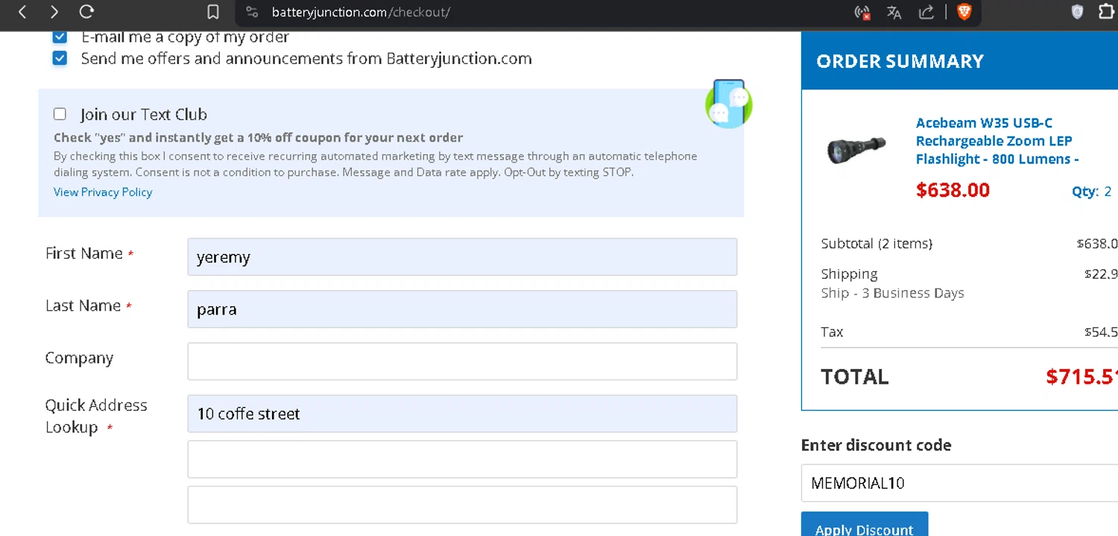The height and width of the screenshot is (536, 1118).
Task: Uncheck Send me offers and announcements
Action: pos(60,58)
